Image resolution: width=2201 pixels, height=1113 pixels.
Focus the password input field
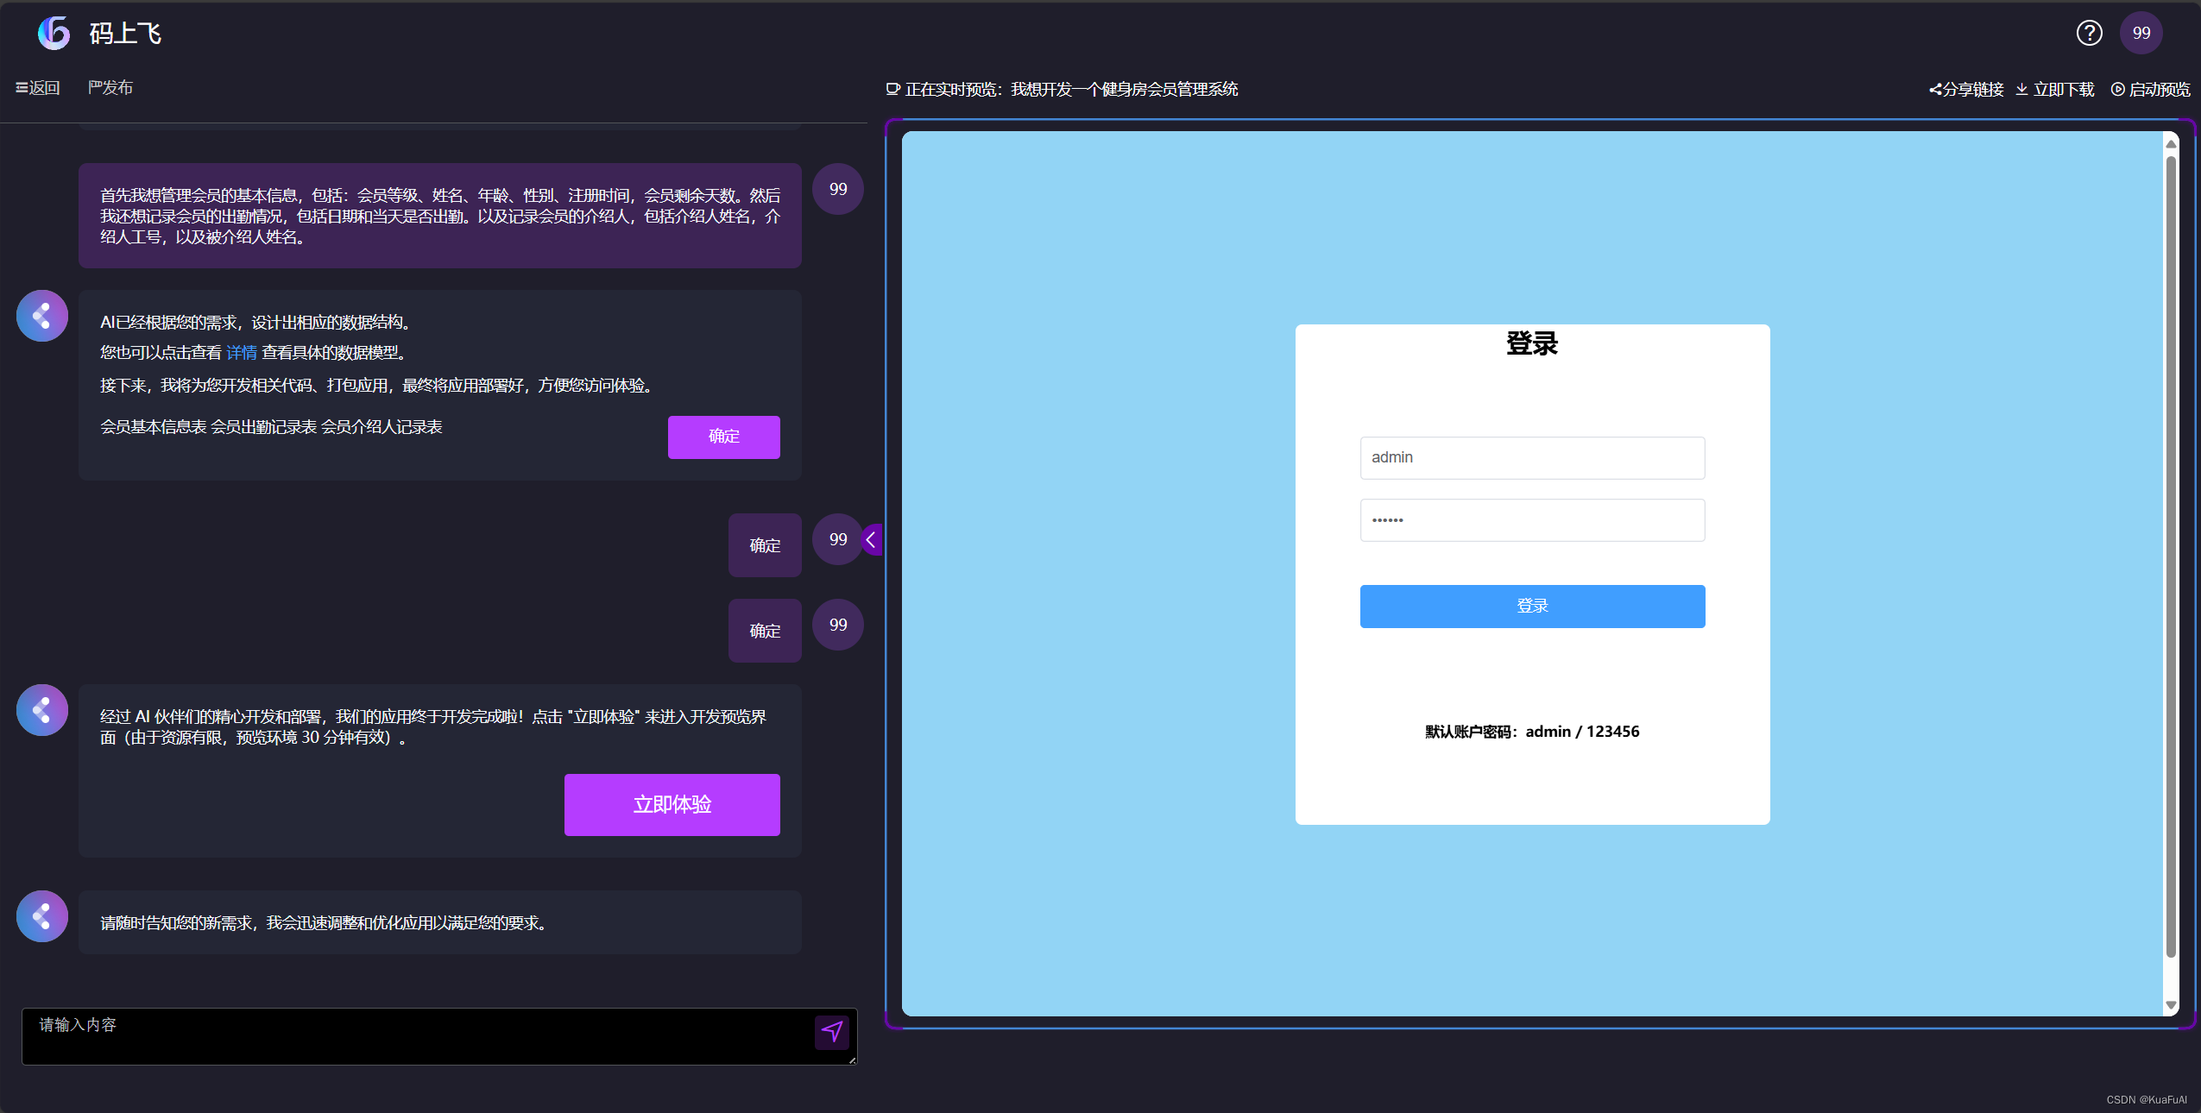[1532, 519]
